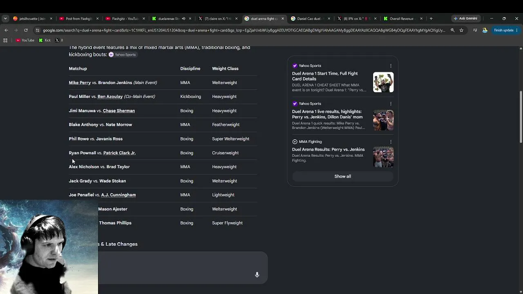Click the Ask Gemini button

tap(465, 18)
